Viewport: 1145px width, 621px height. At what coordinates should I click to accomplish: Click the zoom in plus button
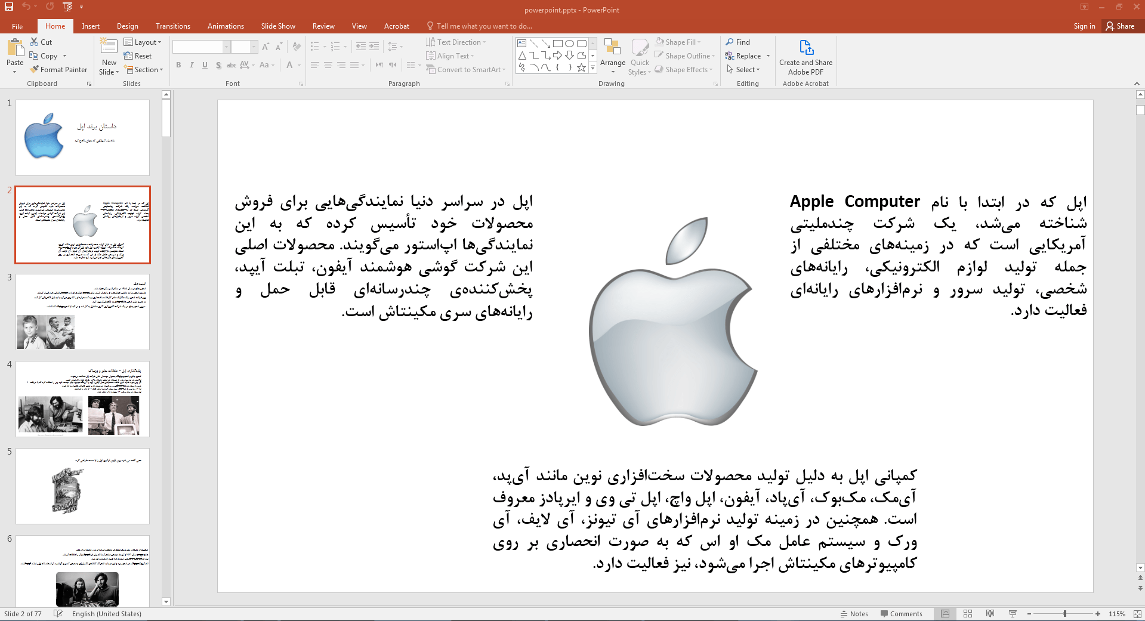1098,614
